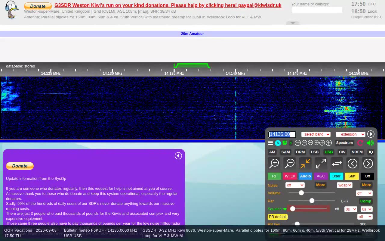Open the Audio tab
This screenshot has height=241, width=385.
pos(305,176)
